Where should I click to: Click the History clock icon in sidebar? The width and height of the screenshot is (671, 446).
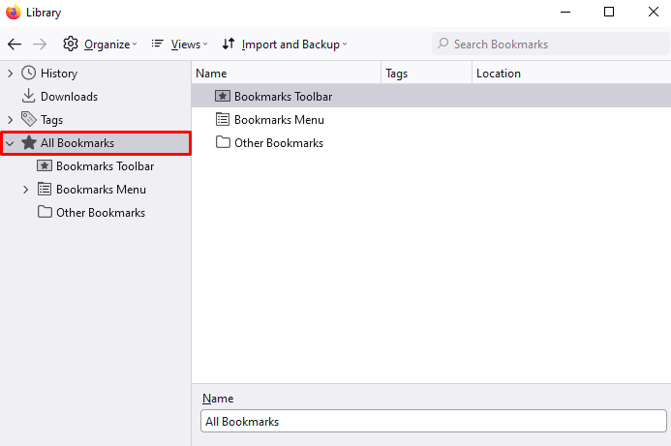point(29,74)
